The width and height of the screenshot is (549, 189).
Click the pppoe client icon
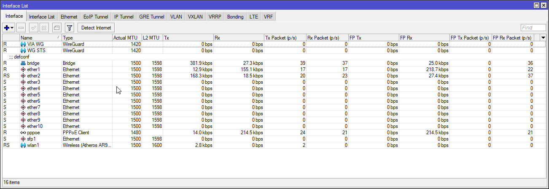(x=23, y=133)
